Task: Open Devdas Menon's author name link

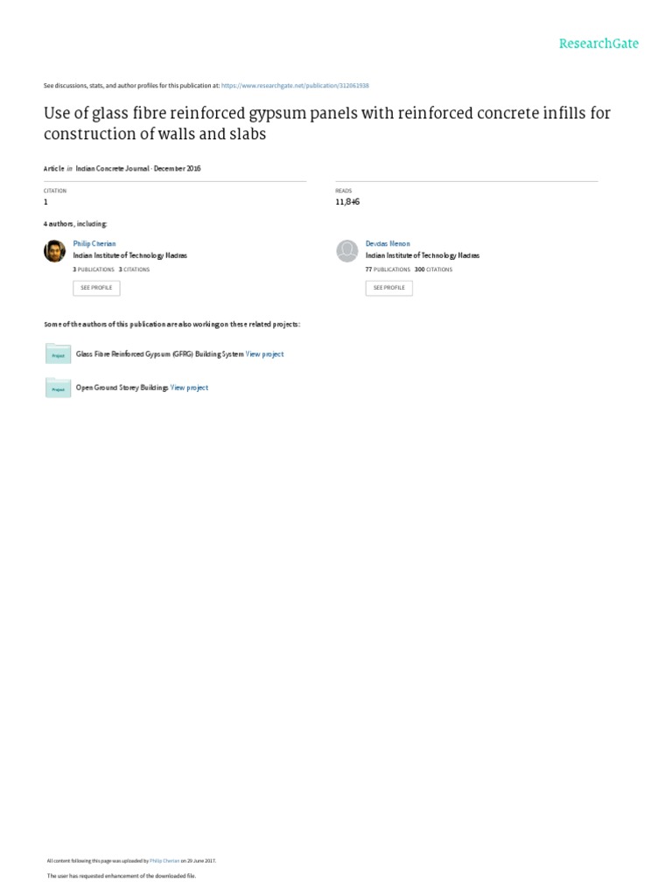Action: coord(388,244)
